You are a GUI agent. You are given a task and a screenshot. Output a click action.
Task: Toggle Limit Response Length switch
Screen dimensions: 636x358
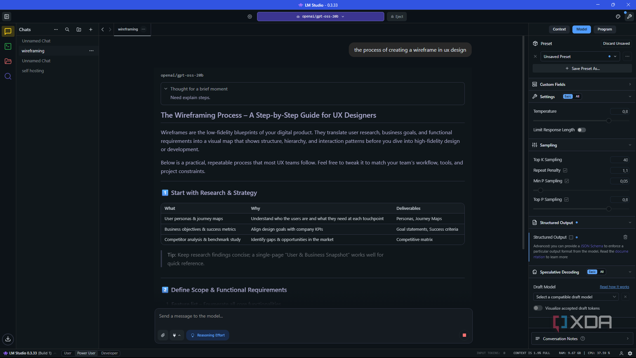581,130
